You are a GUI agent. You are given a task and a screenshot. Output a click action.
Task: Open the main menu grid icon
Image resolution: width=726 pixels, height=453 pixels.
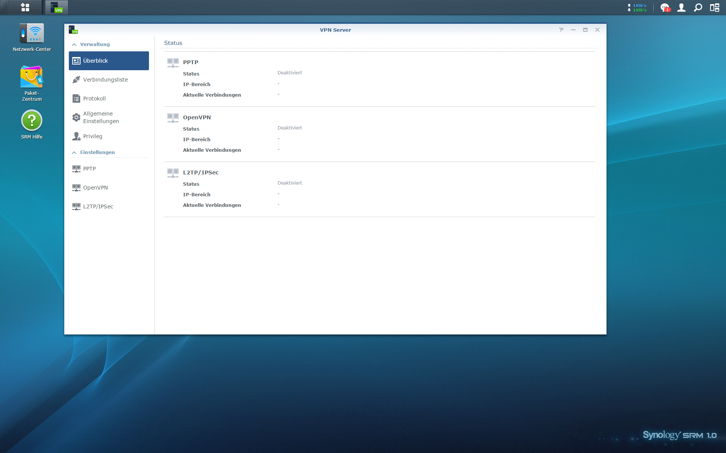click(x=25, y=7)
